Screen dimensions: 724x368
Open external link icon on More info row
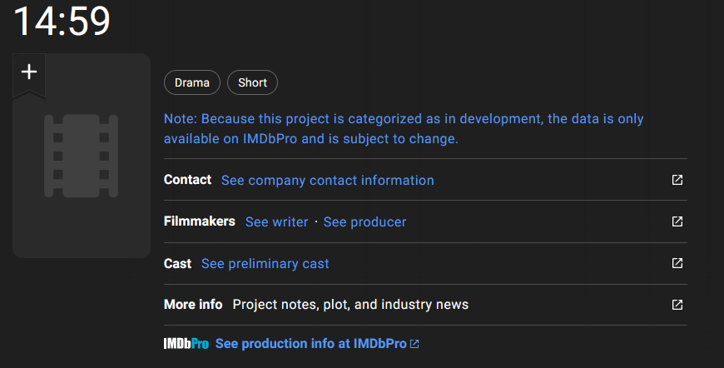[677, 304]
